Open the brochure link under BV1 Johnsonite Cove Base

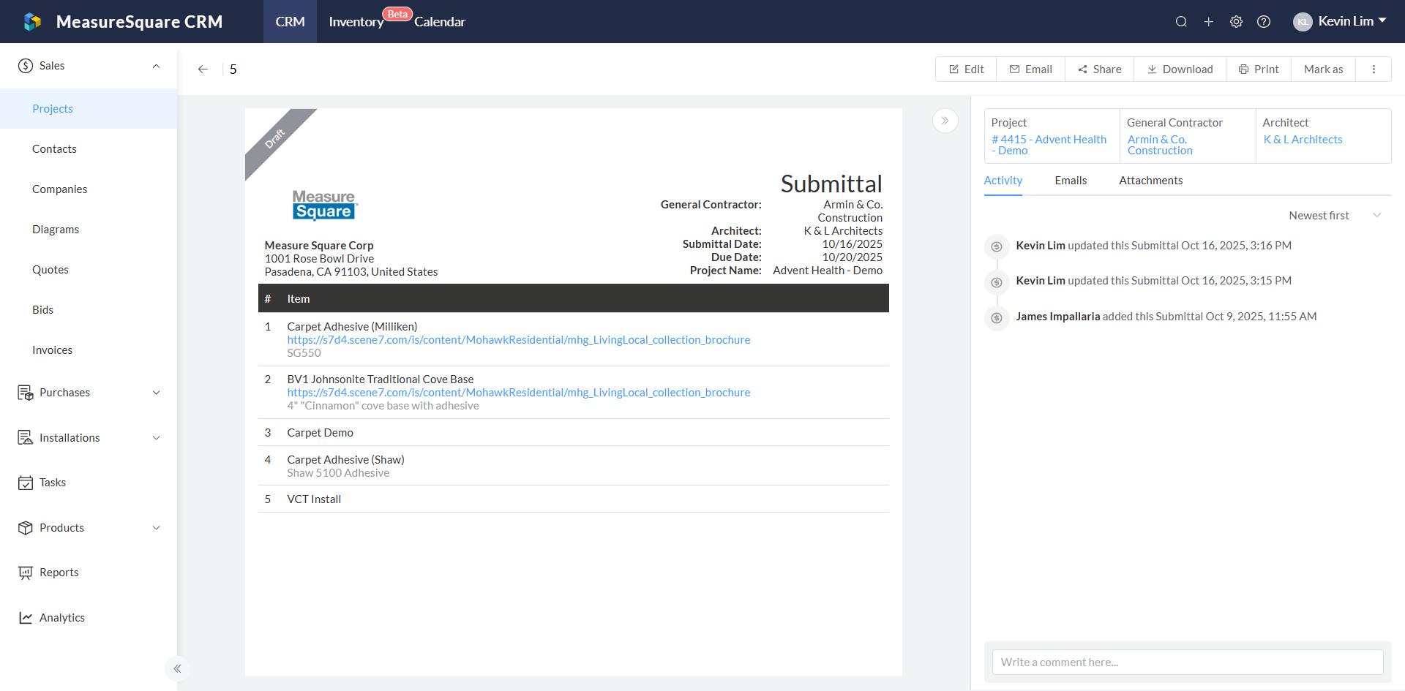[x=518, y=393]
